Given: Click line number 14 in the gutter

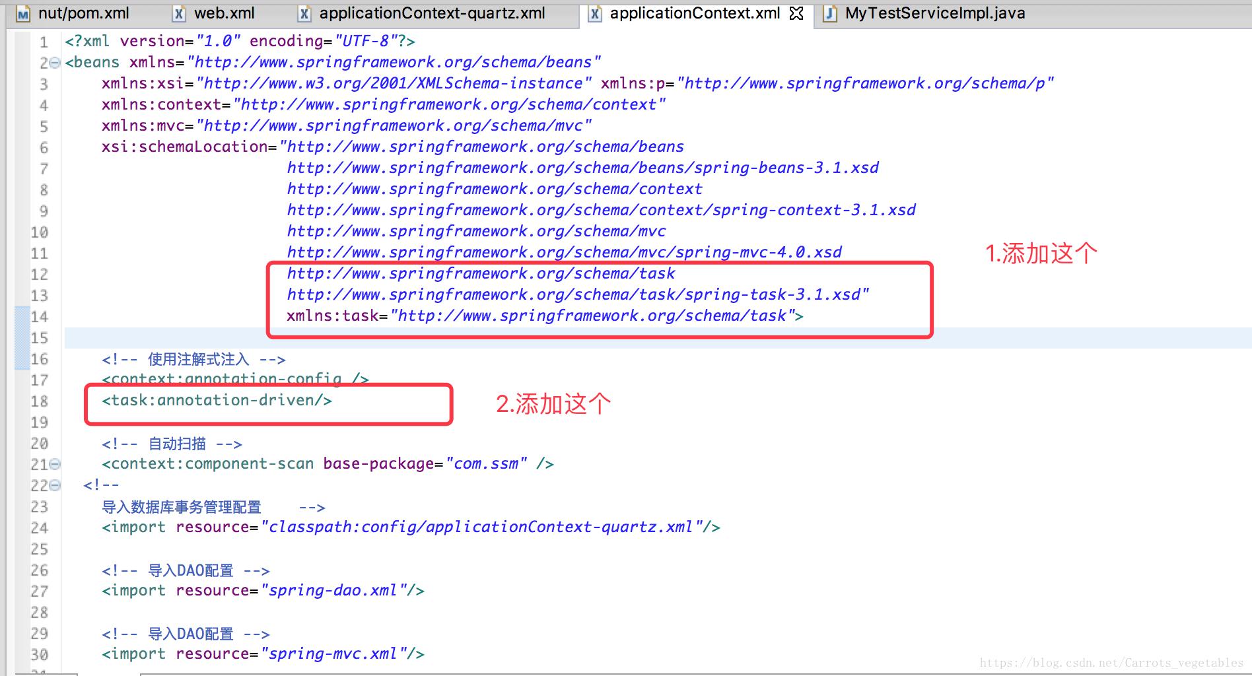Looking at the screenshot, I should click(x=40, y=317).
